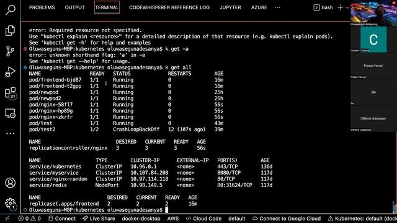Click pod/frontend-t2gpp text
The width and height of the screenshot is (397, 223).
point(55,86)
